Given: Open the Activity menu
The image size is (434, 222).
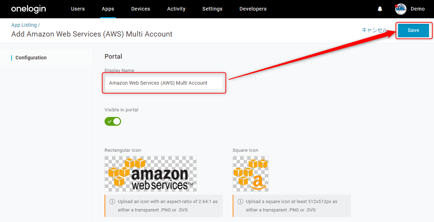Looking at the screenshot, I should 176,9.
